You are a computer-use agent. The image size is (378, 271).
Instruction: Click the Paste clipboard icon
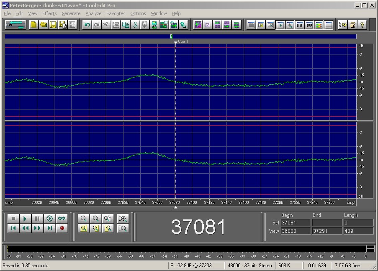tap(145, 25)
